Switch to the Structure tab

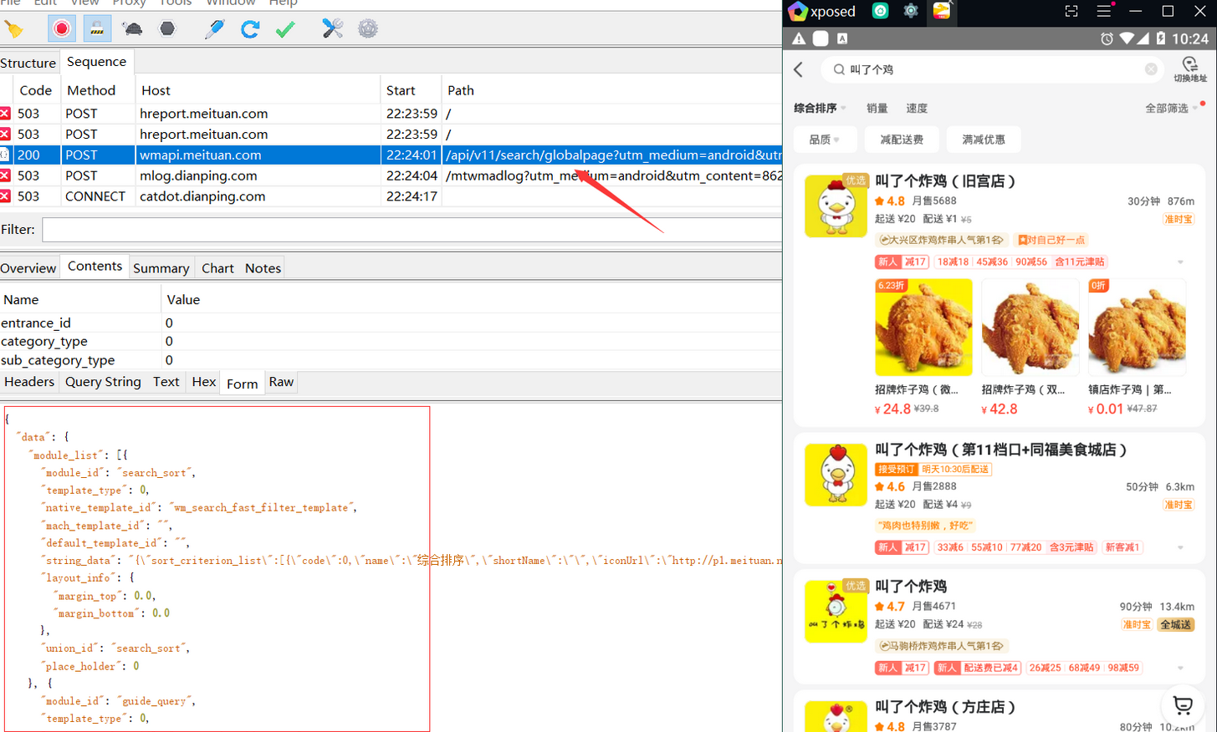click(x=28, y=64)
